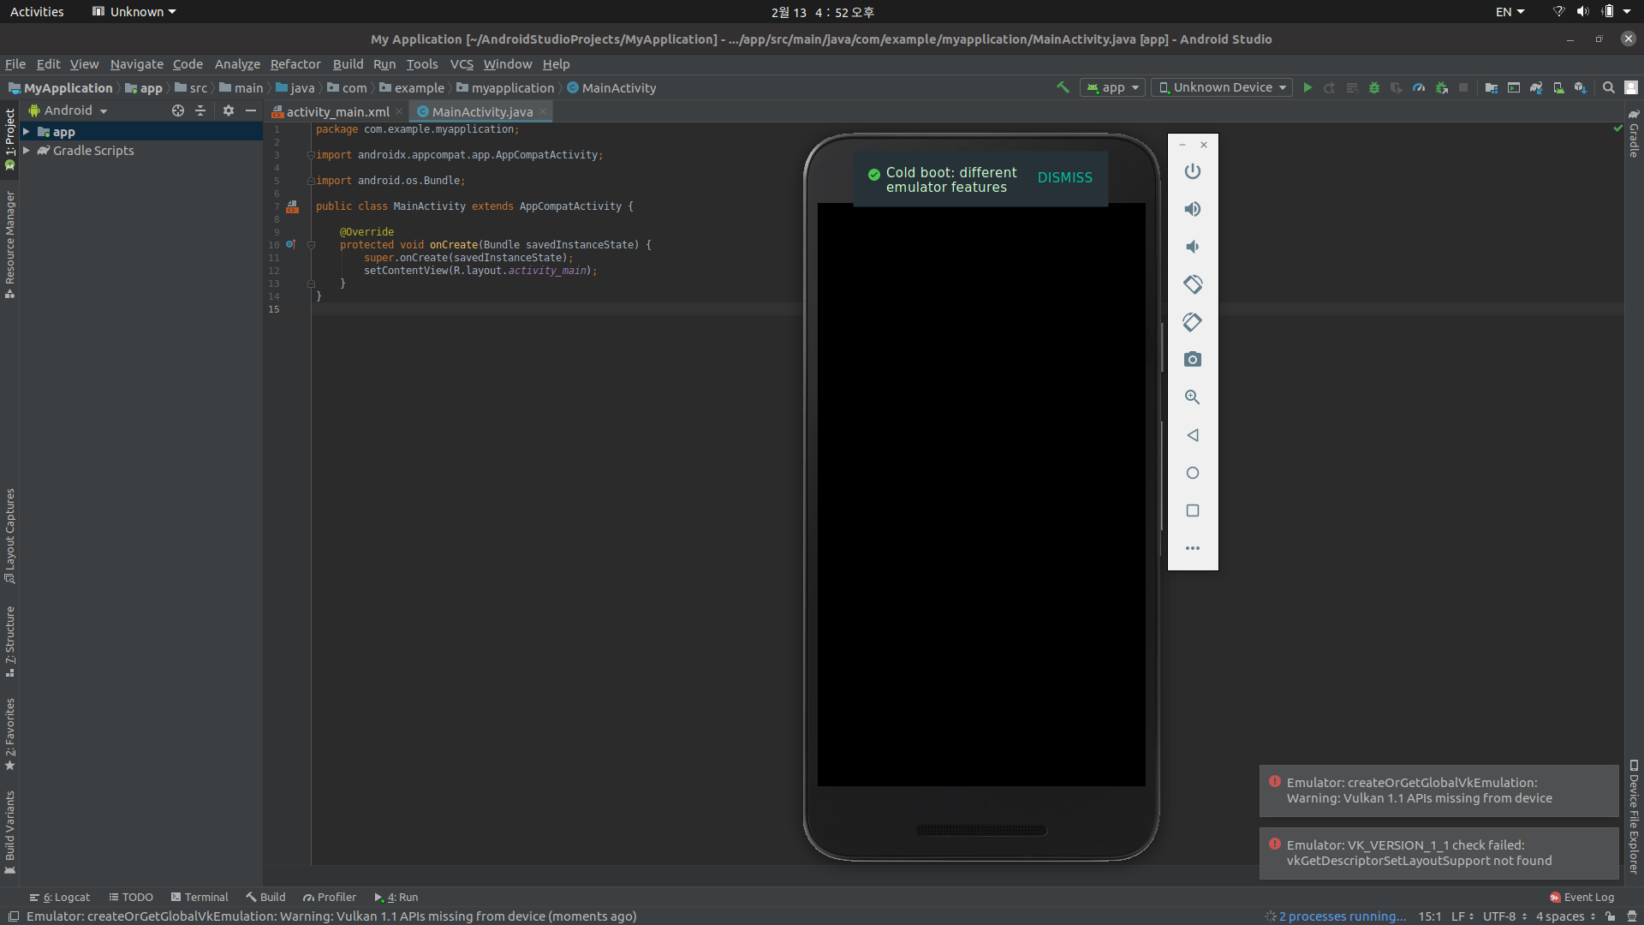Open the Refactor menu
This screenshot has height=925, width=1644.
[x=295, y=64]
